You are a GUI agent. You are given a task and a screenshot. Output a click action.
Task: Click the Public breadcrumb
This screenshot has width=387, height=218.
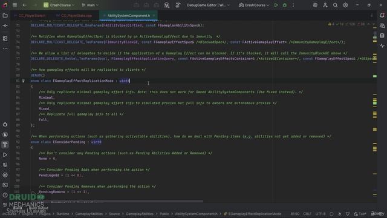[164, 214]
